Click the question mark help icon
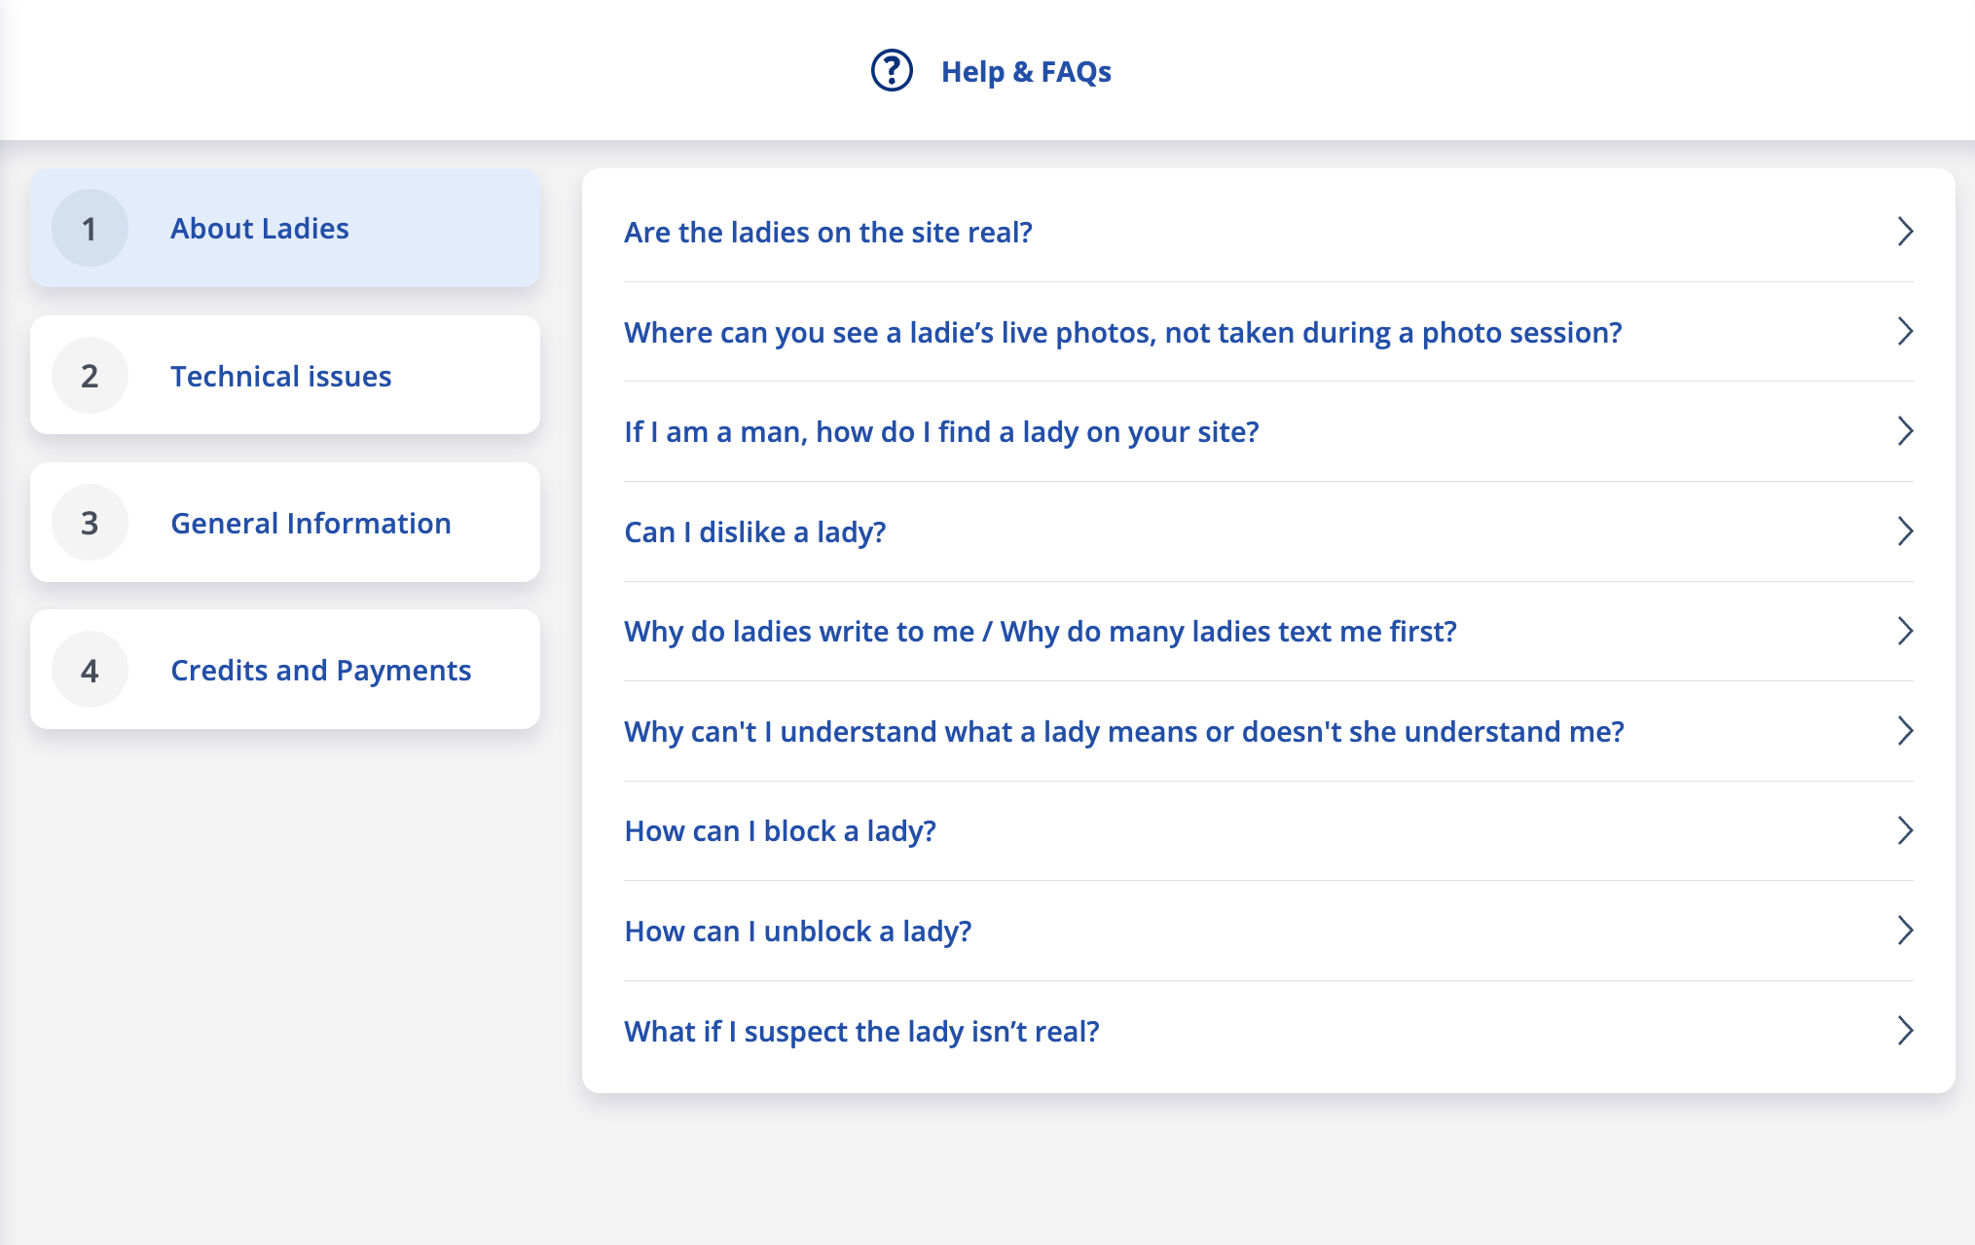Viewport: 1975px width, 1245px height. (x=891, y=71)
